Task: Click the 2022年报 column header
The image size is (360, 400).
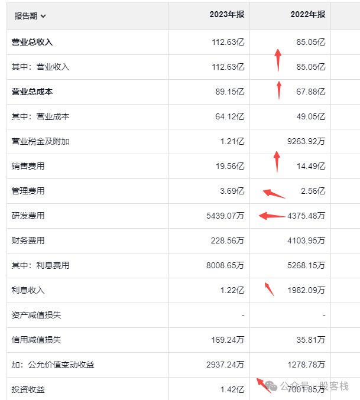Action: (307, 15)
